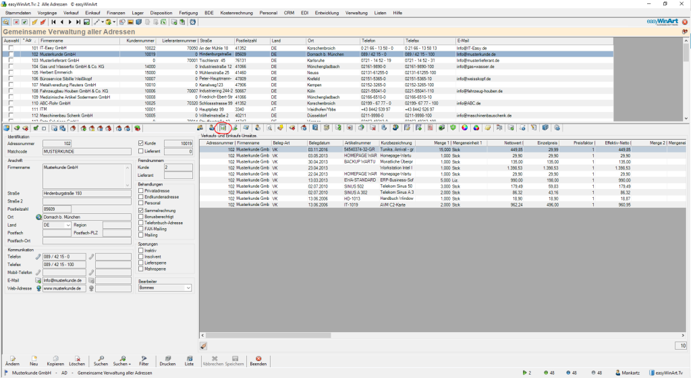Toggle the Sammelrechnung checkbox
Screen dimensions: 691x378
[x=141, y=210]
